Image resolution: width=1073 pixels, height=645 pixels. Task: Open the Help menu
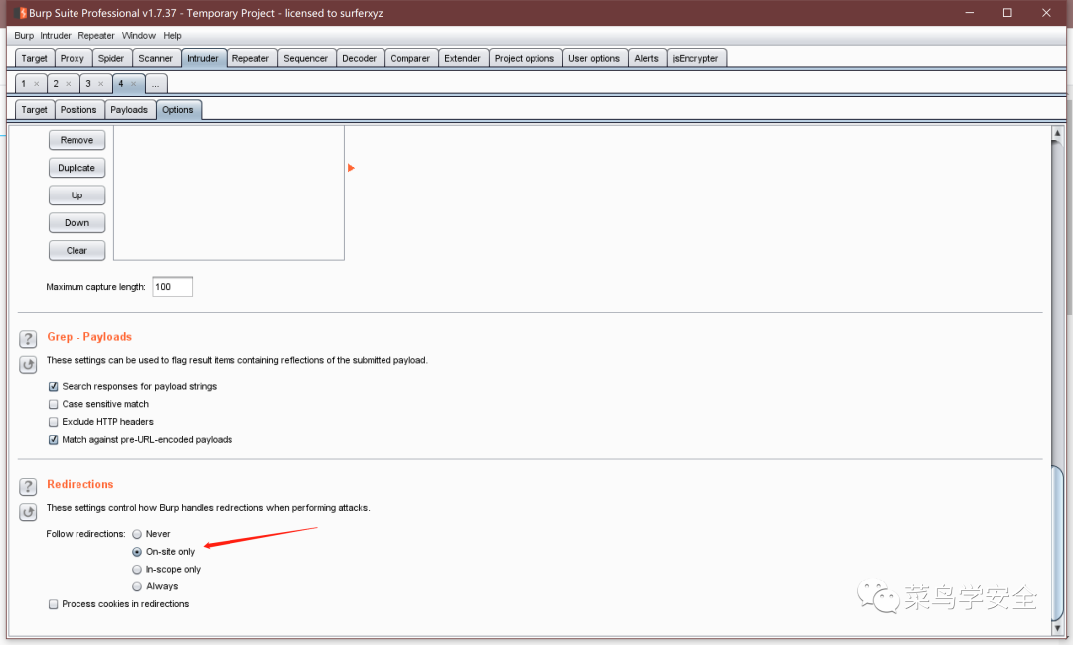(x=172, y=36)
